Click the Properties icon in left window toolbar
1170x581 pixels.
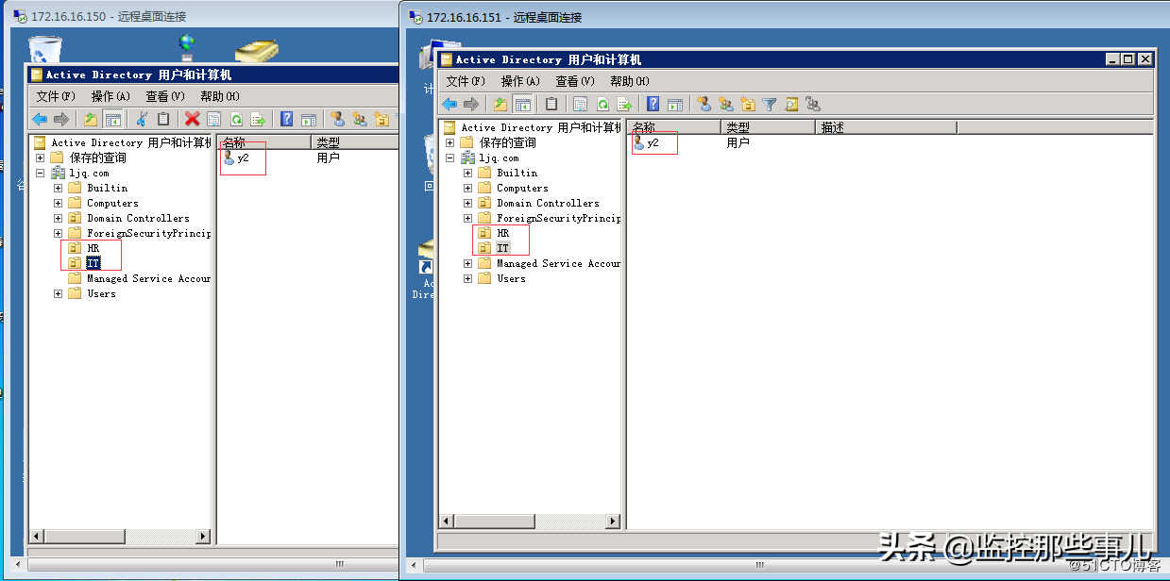pyautogui.click(x=213, y=119)
